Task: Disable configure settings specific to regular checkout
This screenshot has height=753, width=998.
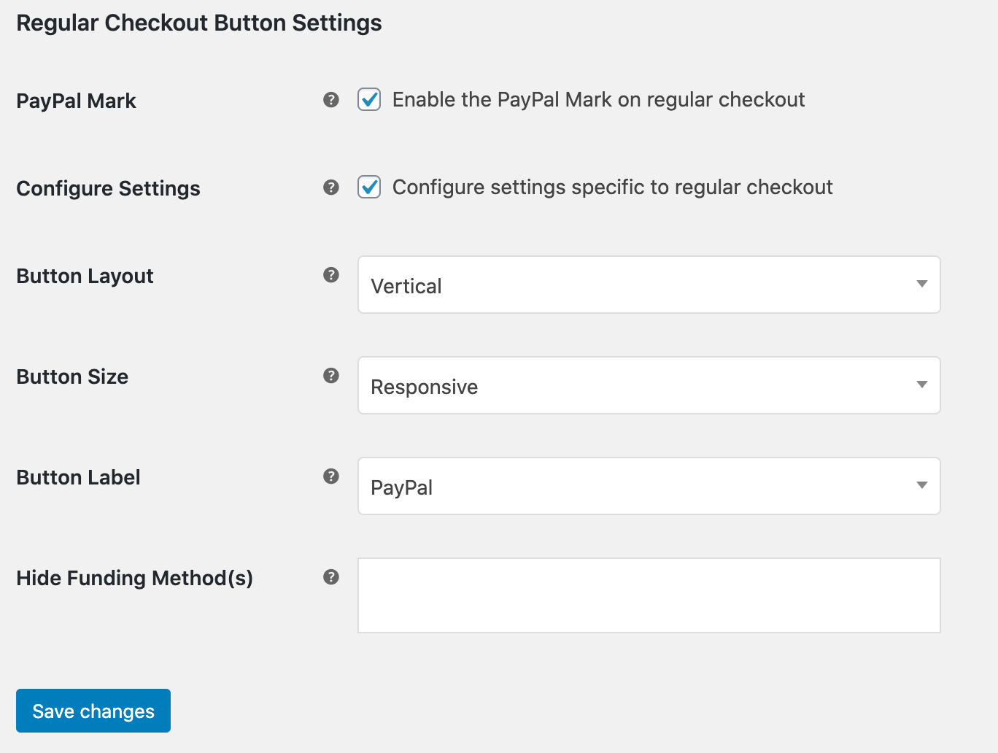Action: click(x=369, y=187)
